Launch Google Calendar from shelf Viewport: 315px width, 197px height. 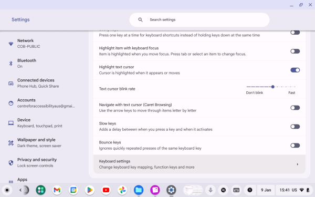[73, 190]
